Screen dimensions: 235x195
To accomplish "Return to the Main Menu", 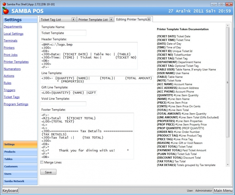I will click(x=223, y=191).
